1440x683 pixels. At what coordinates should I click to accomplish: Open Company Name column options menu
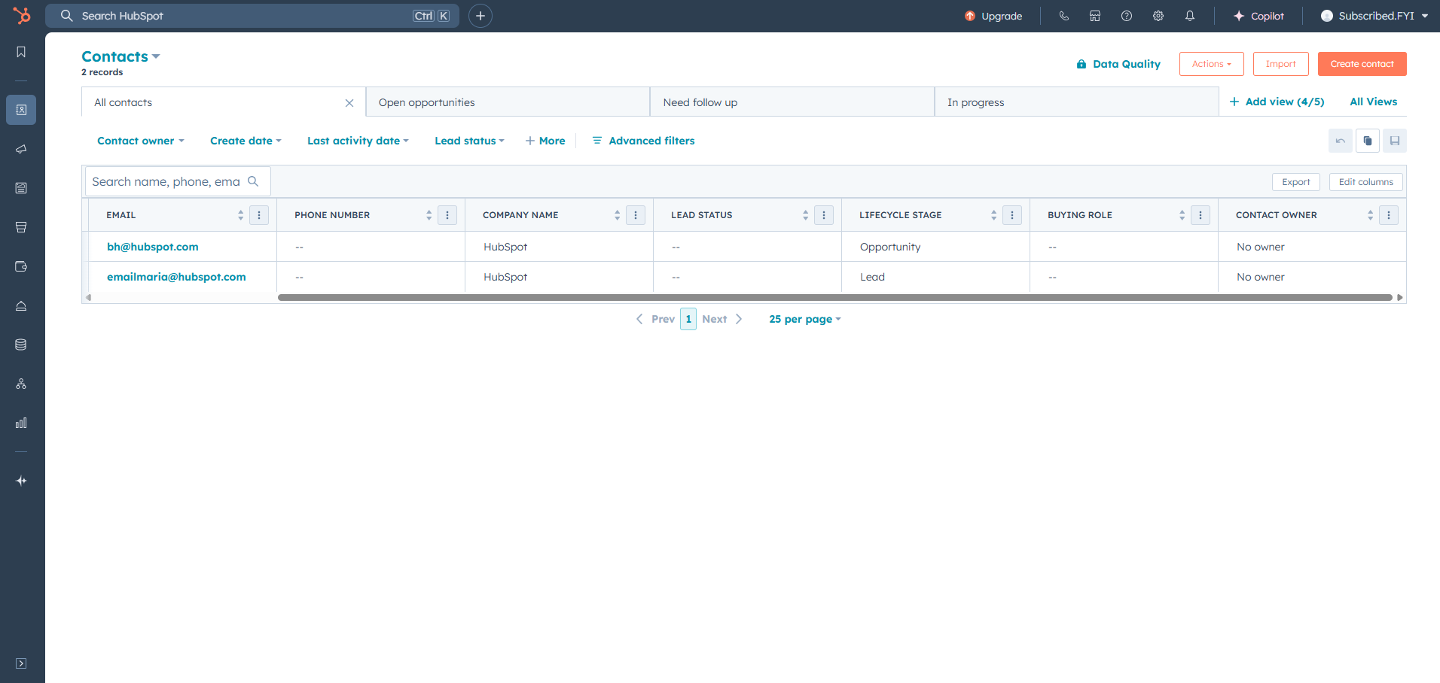coord(636,215)
